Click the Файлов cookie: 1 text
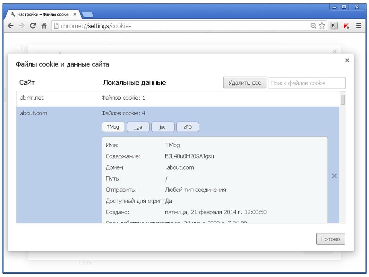 123,98
